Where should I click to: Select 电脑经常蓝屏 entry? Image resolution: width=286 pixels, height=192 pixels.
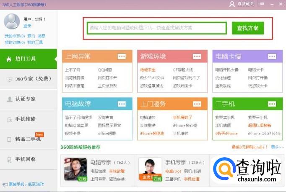[x=76, y=125]
